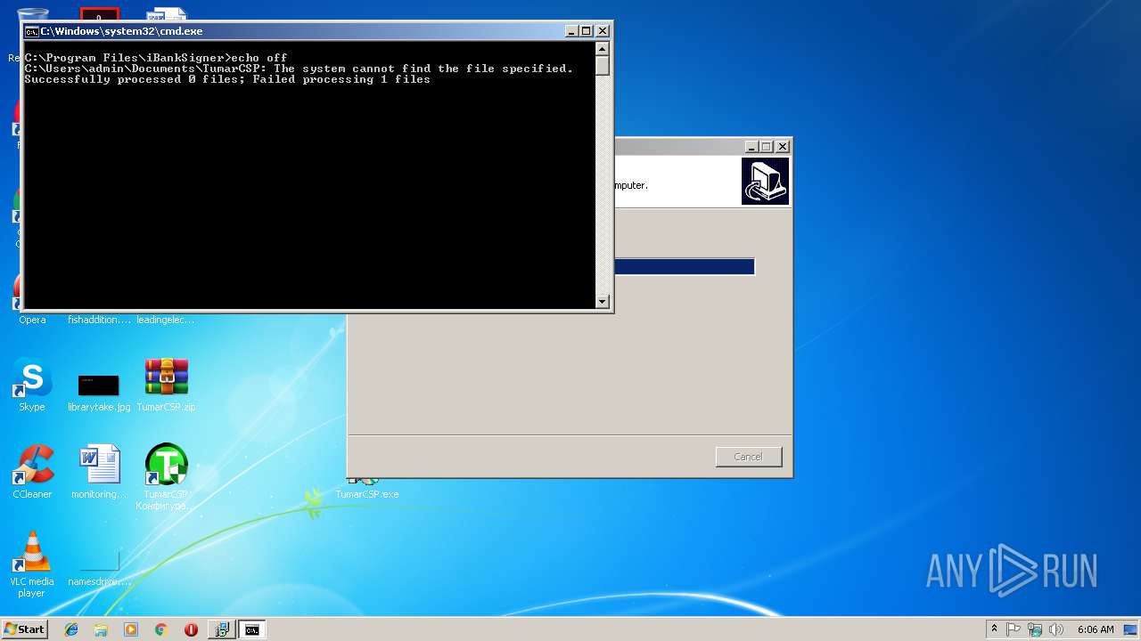Open Windows Explorer from the taskbar
1141x641 pixels.
click(x=101, y=629)
